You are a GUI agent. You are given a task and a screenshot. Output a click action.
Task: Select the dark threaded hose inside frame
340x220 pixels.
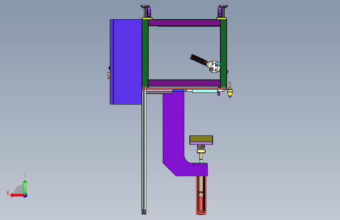pyautogui.click(x=199, y=60)
